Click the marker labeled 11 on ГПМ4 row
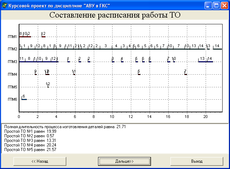The image size is (230, 169). click(x=74, y=74)
